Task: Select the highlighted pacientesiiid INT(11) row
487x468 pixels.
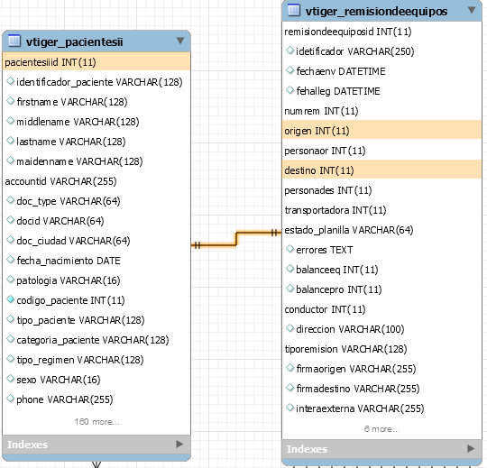Action: [x=96, y=62]
